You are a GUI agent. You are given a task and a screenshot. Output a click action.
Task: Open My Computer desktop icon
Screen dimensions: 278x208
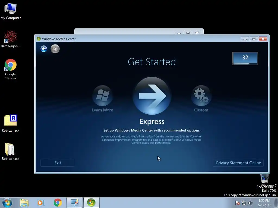11,11
